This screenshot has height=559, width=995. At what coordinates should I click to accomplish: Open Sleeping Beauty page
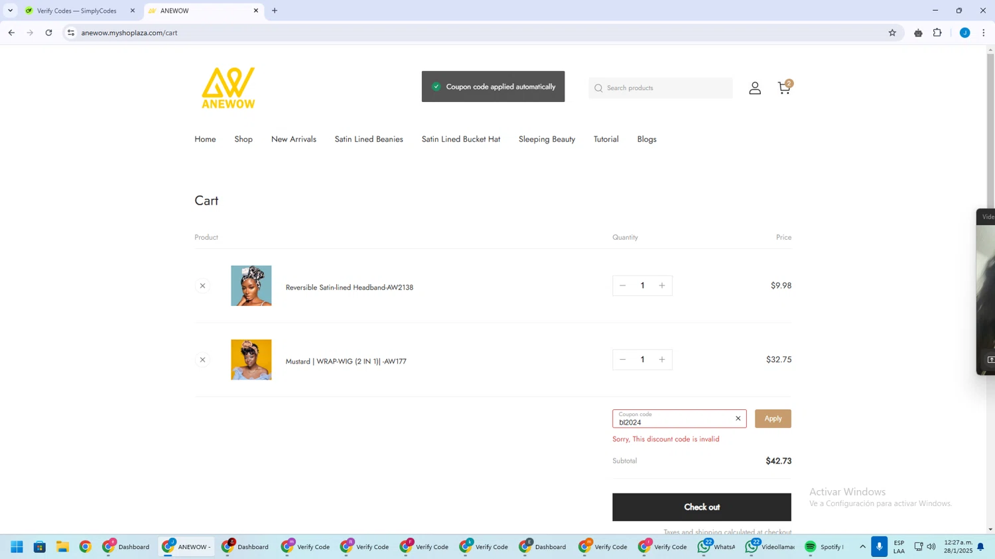(547, 139)
